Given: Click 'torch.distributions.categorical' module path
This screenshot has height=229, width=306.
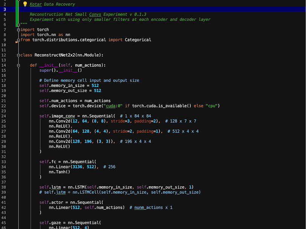Looking at the screenshot, I should pos(69,40).
